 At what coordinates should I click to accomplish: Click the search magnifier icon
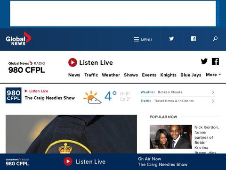point(215,39)
